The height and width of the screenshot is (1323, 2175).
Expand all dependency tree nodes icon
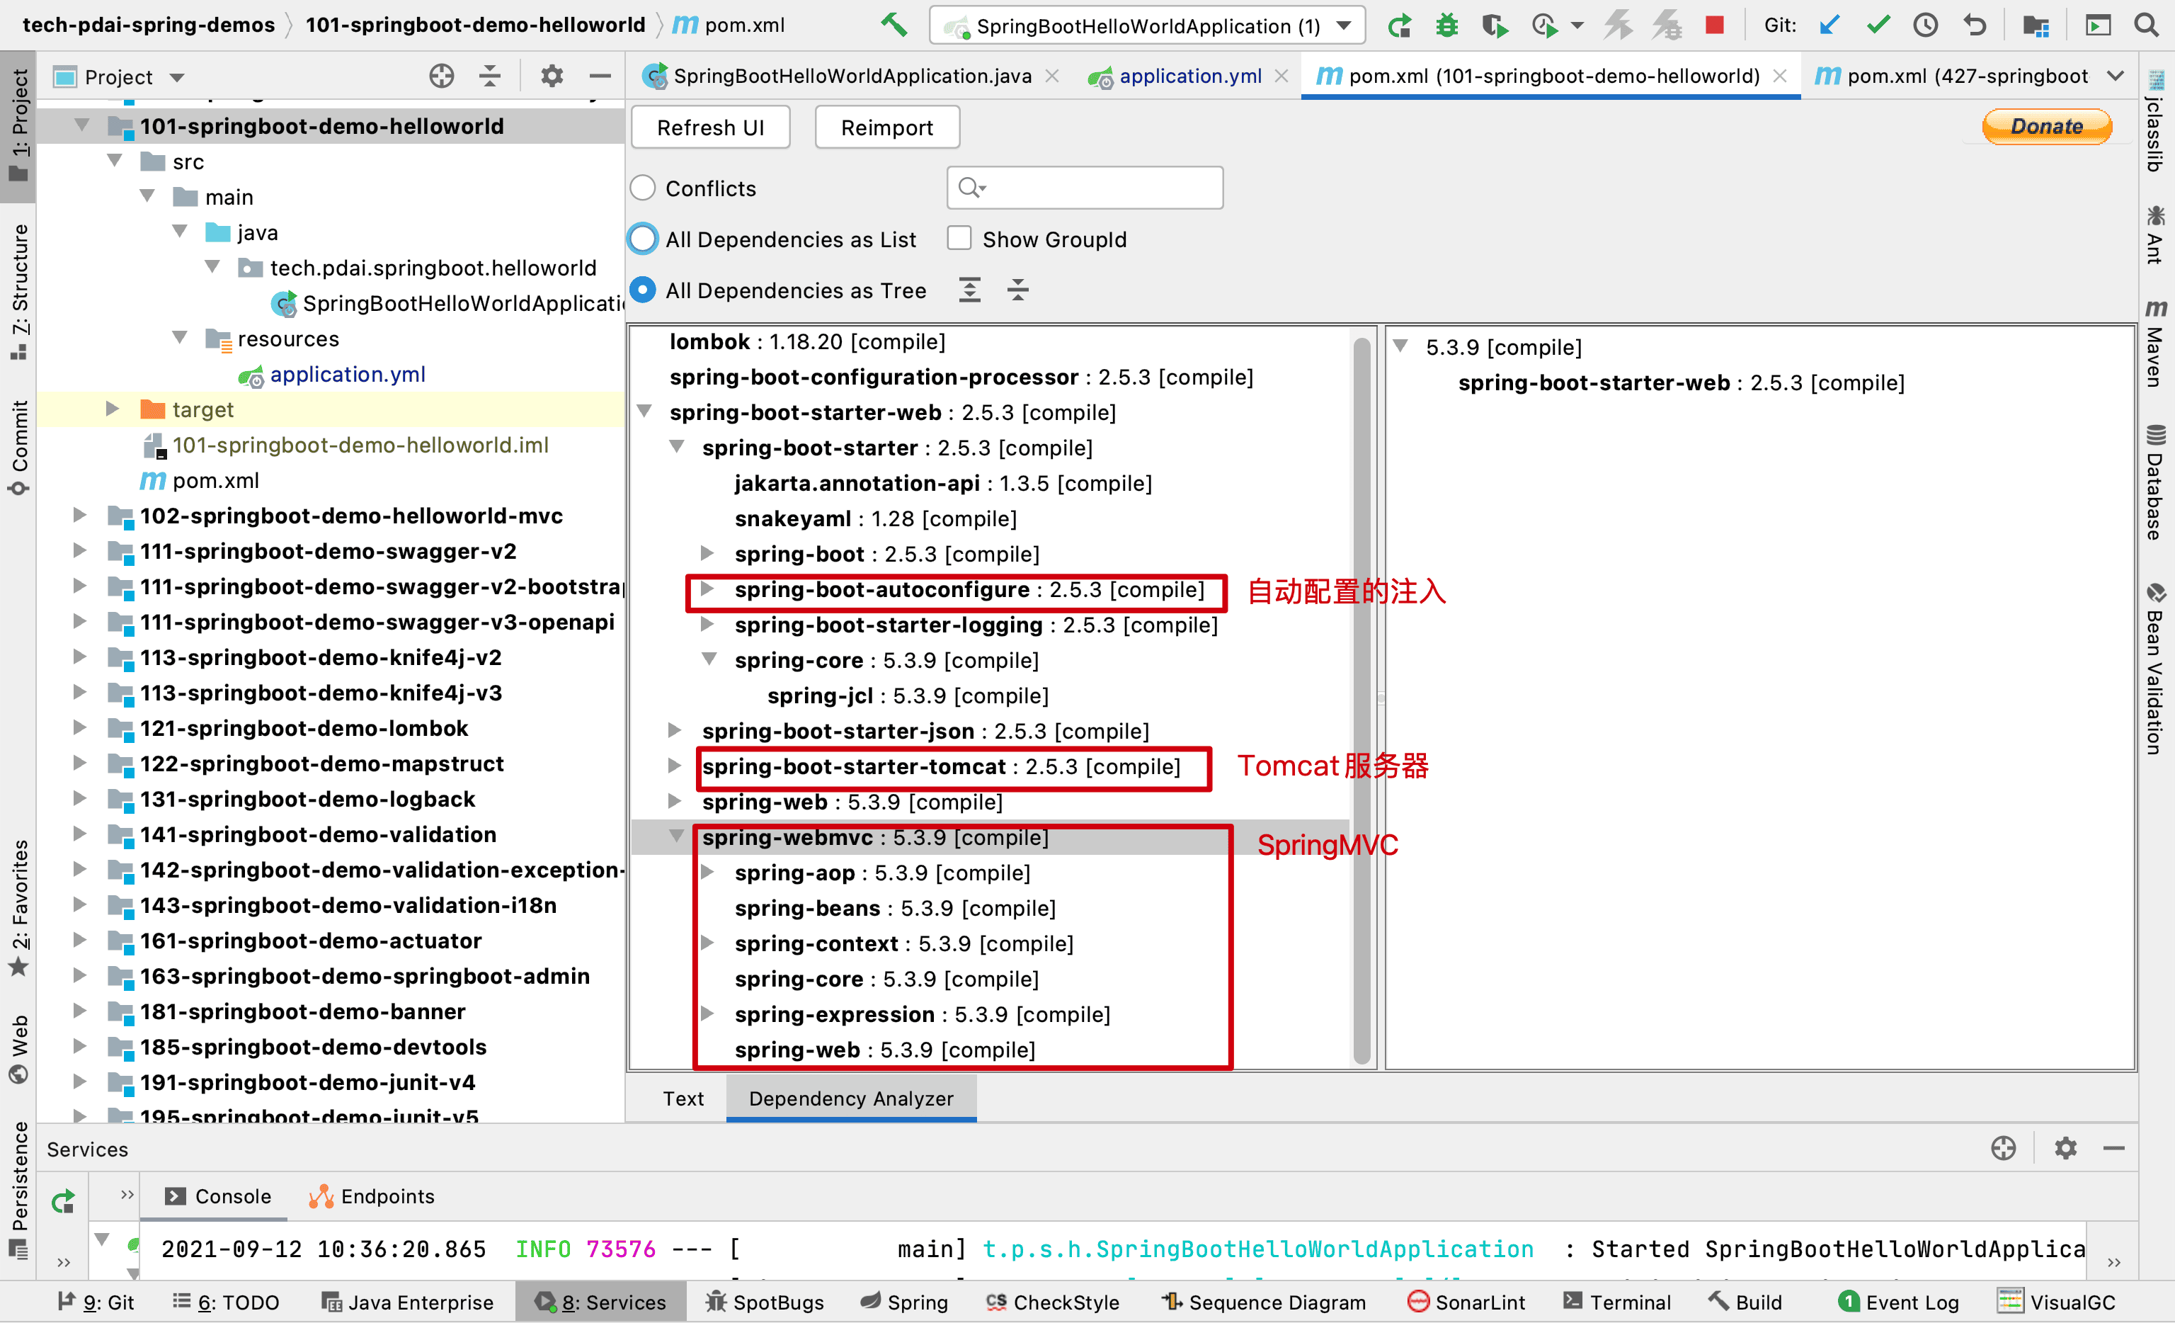[969, 290]
